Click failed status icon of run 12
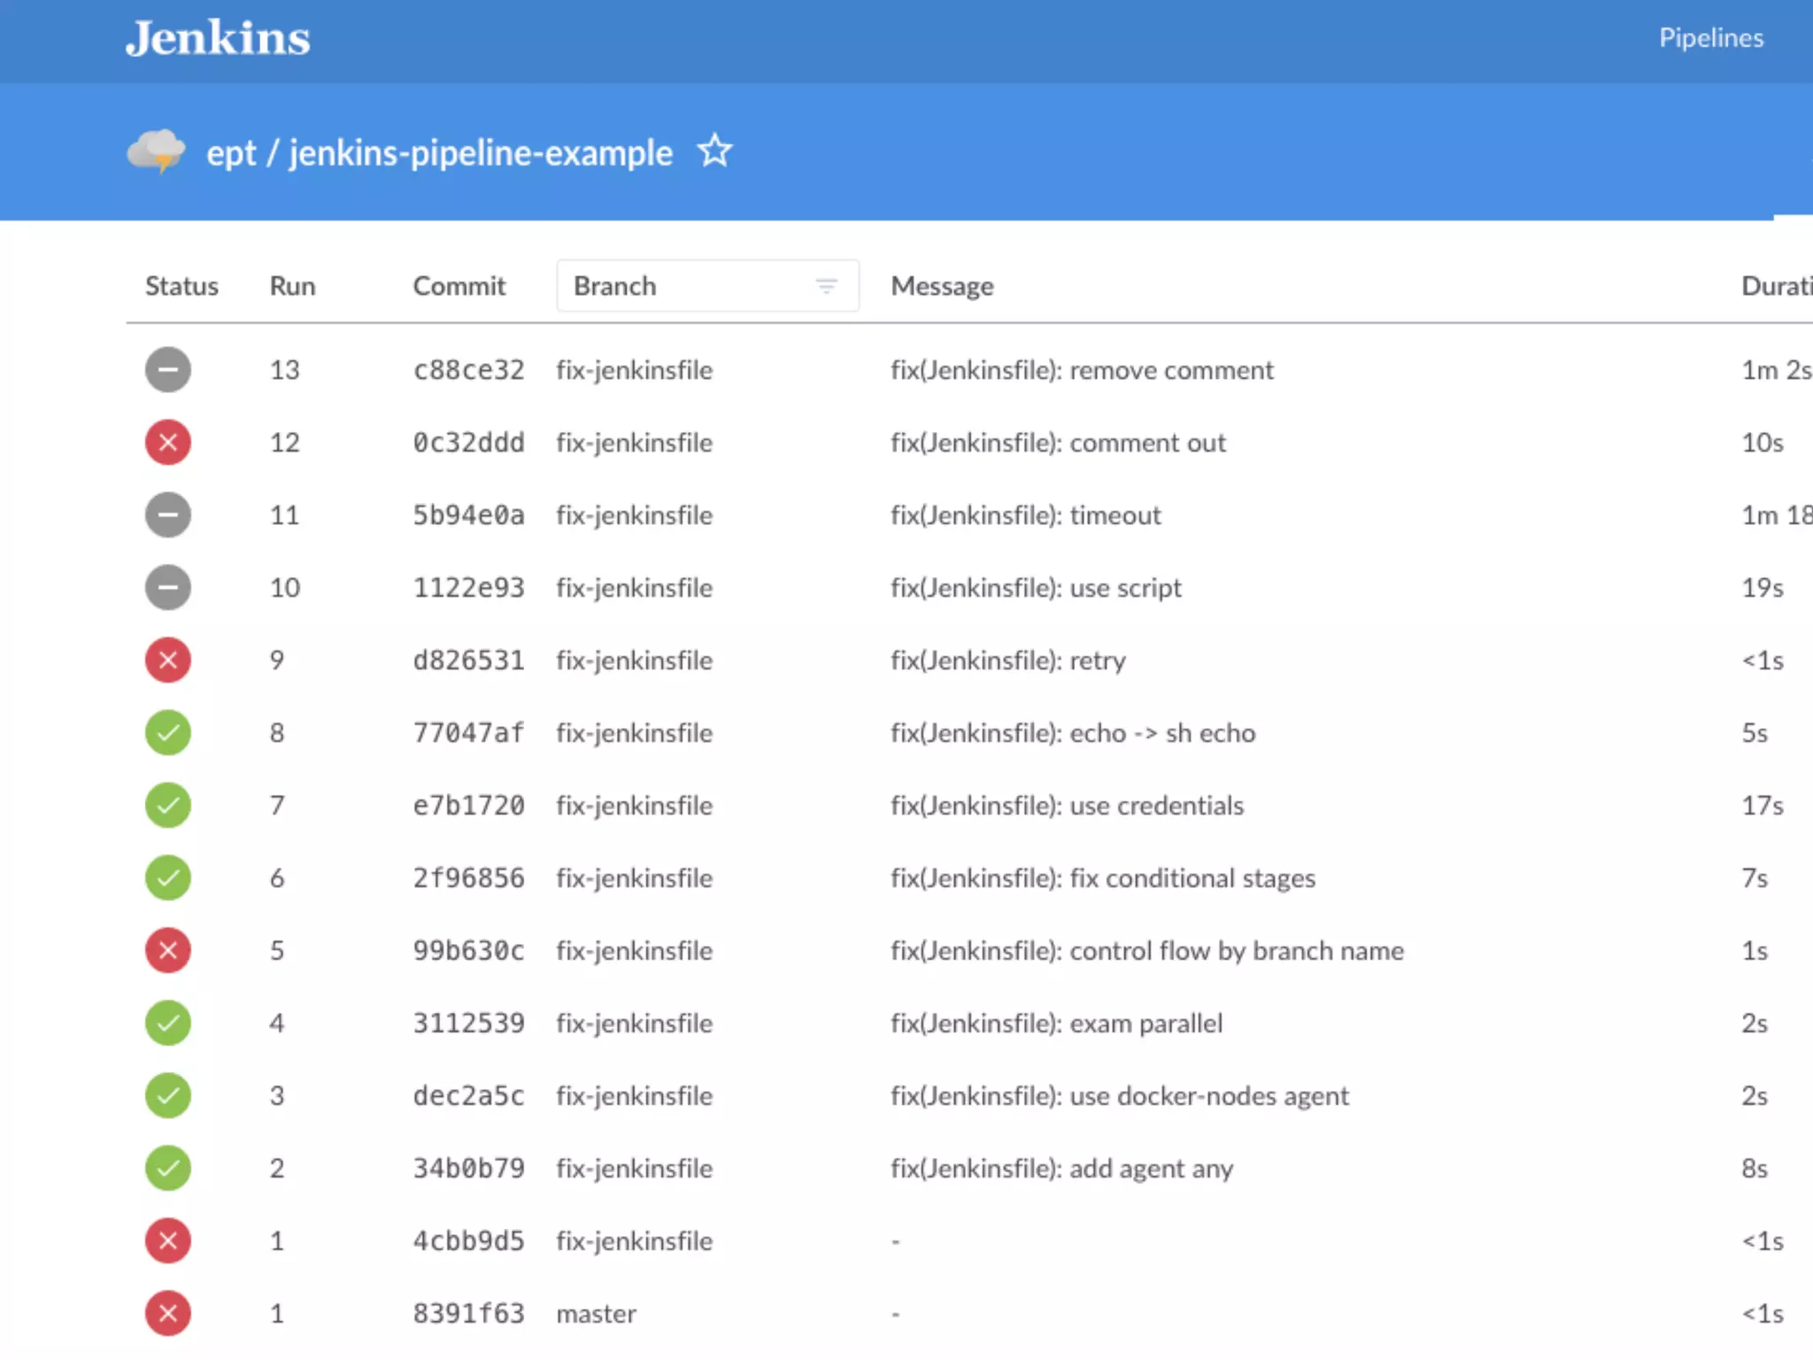1813x1360 pixels. (x=168, y=443)
